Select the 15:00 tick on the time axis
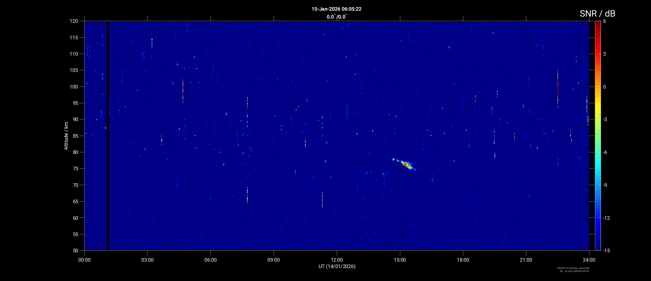This screenshot has height=281, width=651. coord(400,260)
